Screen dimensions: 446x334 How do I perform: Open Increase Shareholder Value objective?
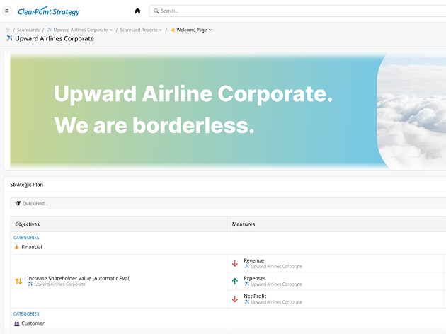(79, 278)
